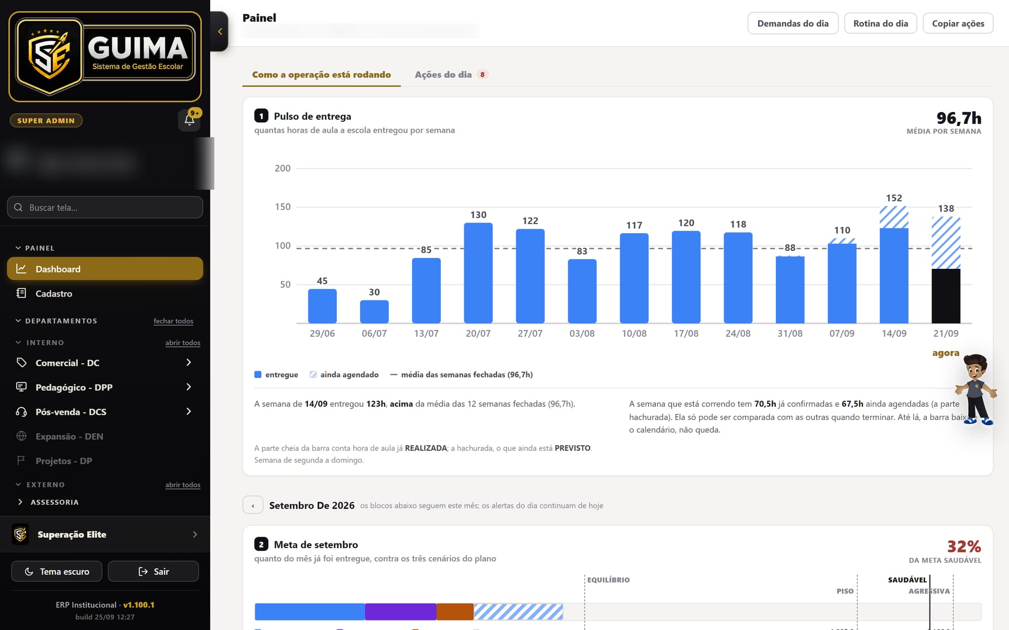Screen dimensions: 1009x630
Task: Expand Pós-venda - DCS submenu chevron
Action: (x=189, y=412)
